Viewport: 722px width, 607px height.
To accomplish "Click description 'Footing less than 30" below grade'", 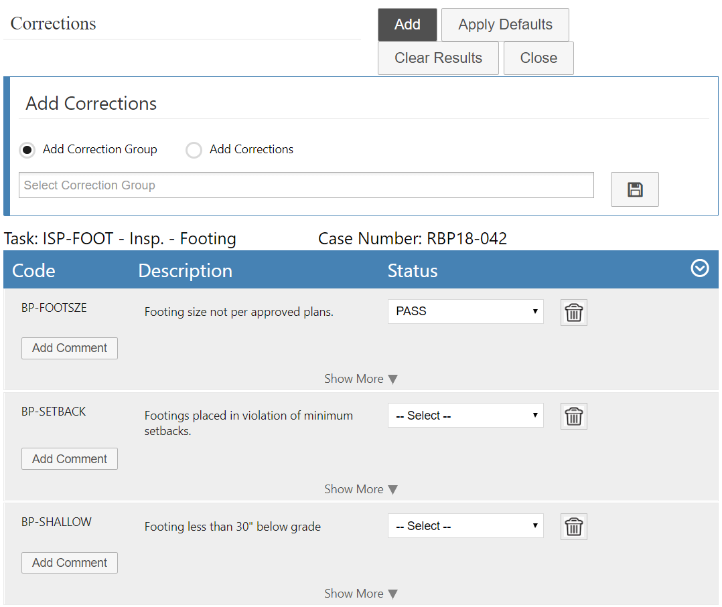I will [232, 527].
